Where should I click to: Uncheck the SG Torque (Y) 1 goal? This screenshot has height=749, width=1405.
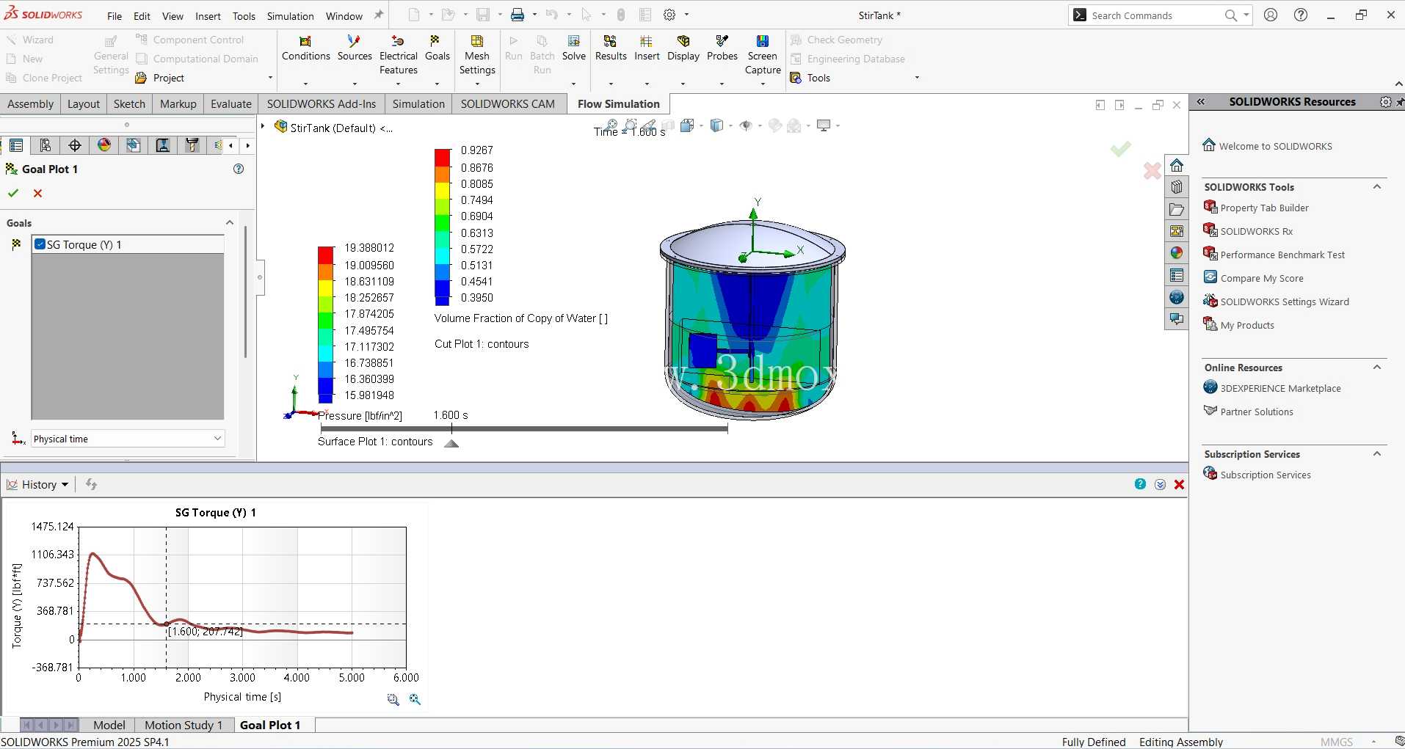coord(40,244)
